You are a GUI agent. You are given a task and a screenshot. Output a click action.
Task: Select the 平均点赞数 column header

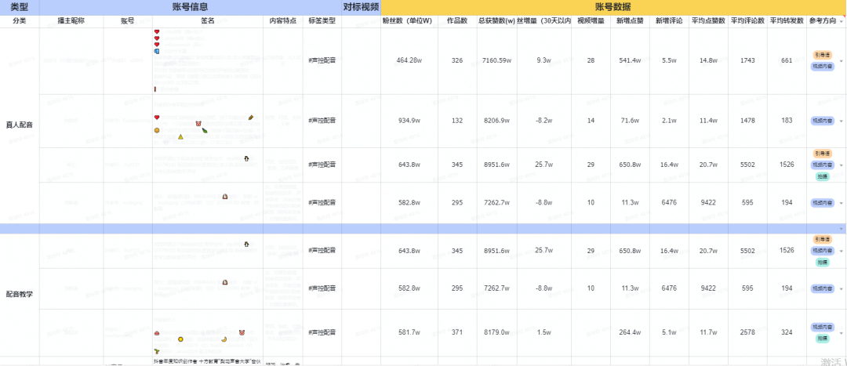coord(708,21)
